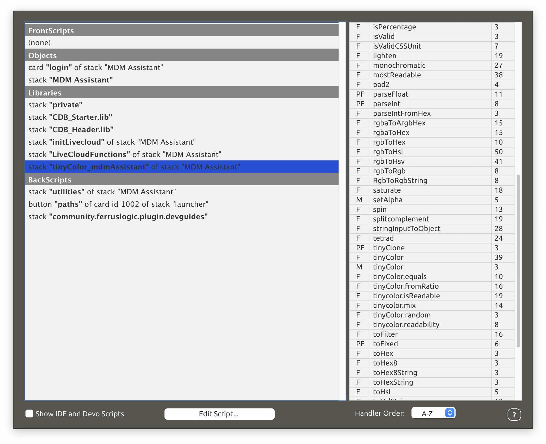The height and width of the screenshot is (444, 546).
Task: Select stack "utilities" backscript entry
Action: 102,192
